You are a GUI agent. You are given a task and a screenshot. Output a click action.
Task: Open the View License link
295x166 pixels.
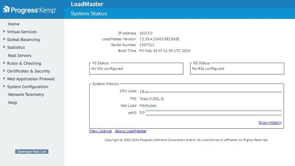100,131
